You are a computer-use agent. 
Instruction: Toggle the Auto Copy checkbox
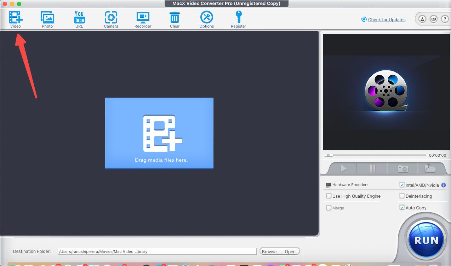[x=402, y=207]
